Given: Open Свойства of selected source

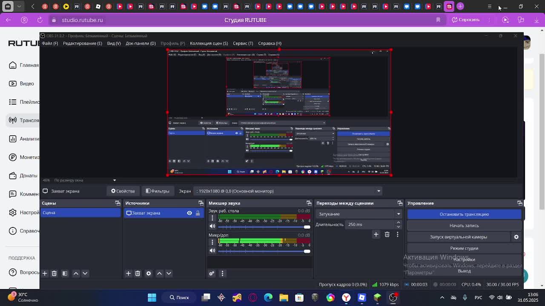Looking at the screenshot, I should coord(123,191).
